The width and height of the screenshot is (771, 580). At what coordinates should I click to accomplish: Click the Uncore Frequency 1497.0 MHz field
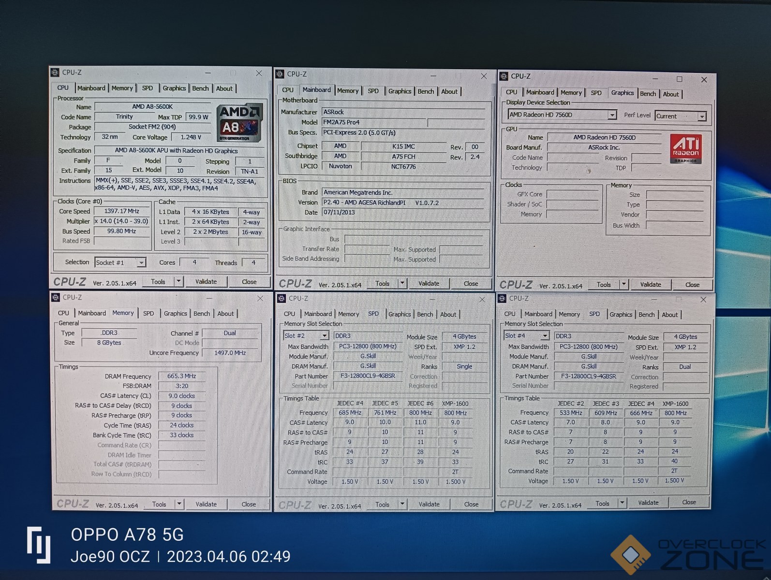click(x=230, y=353)
